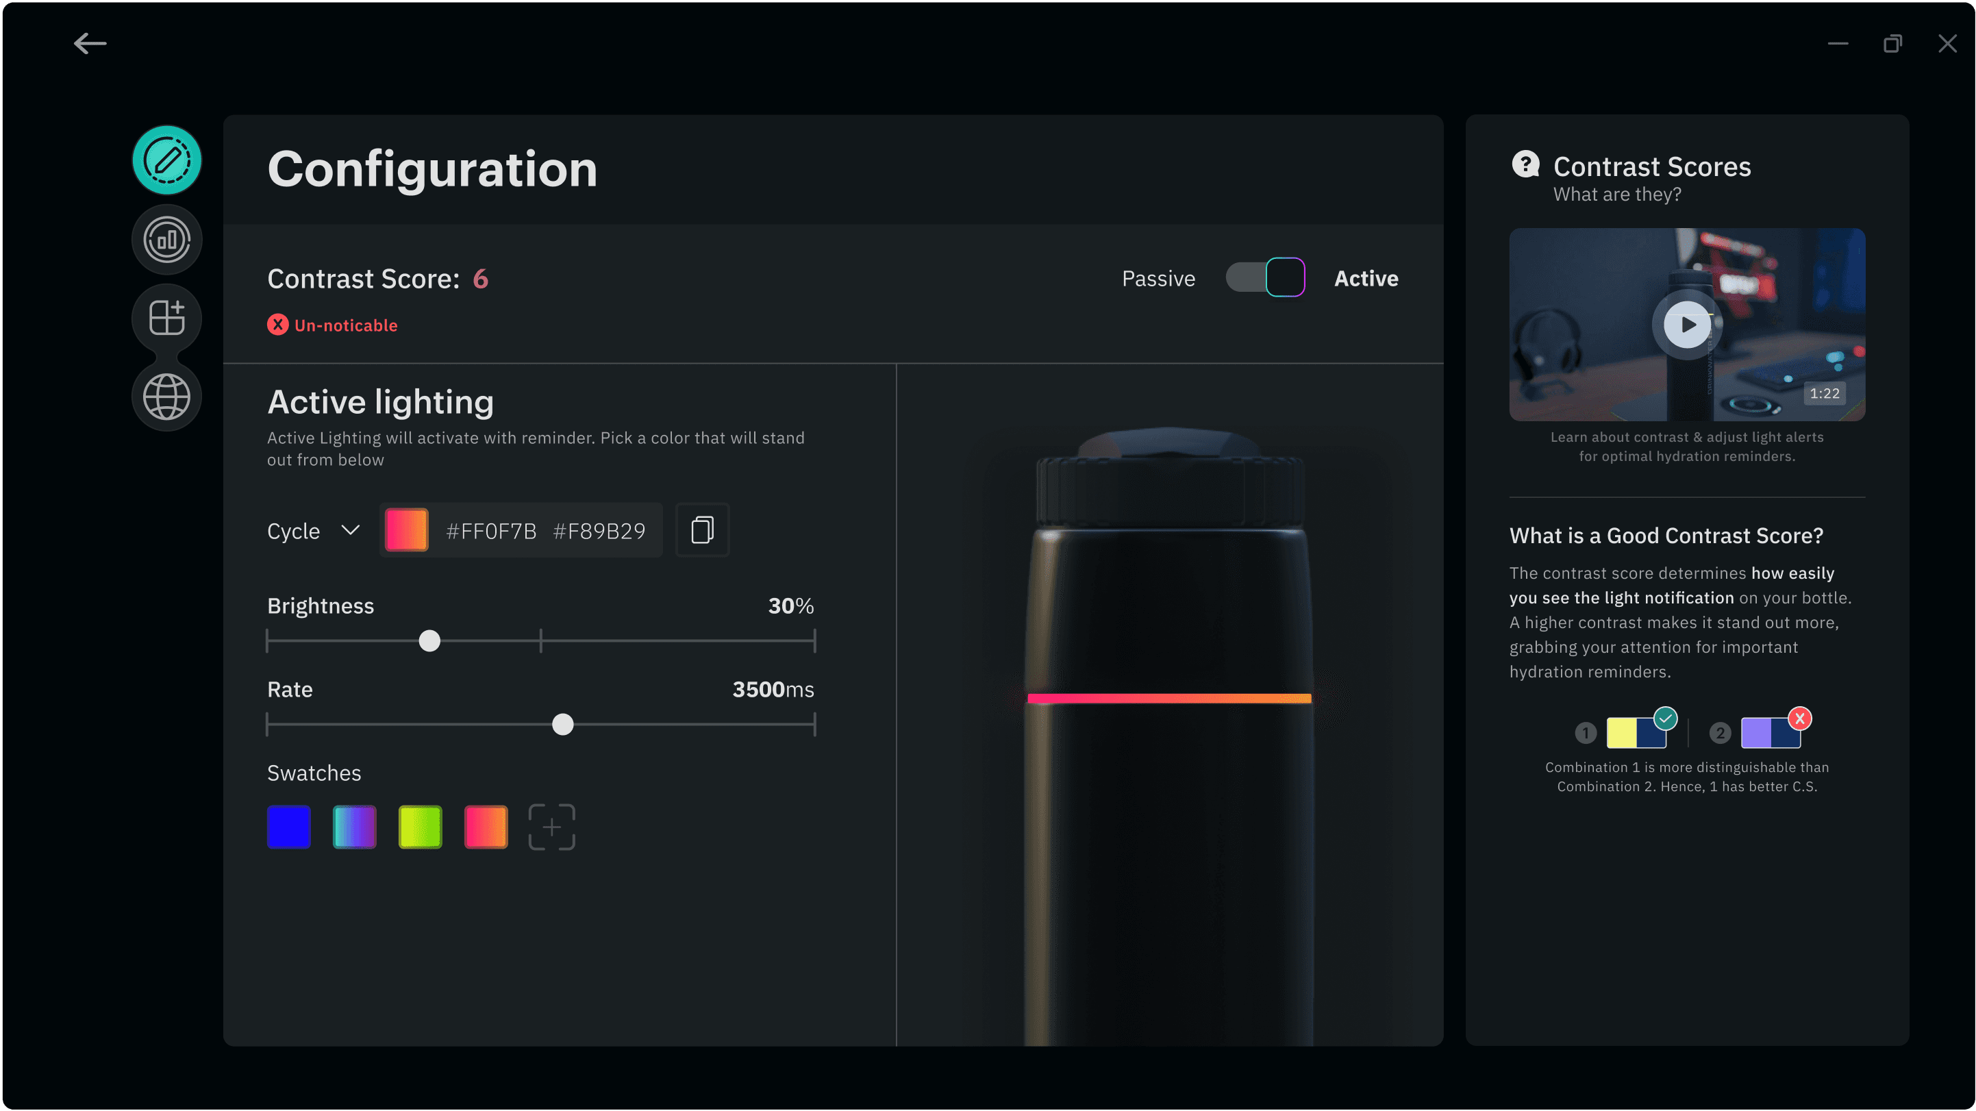Toggle the Passive/Active lighting switch
The image size is (1976, 1111).
pyautogui.click(x=1265, y=278)
